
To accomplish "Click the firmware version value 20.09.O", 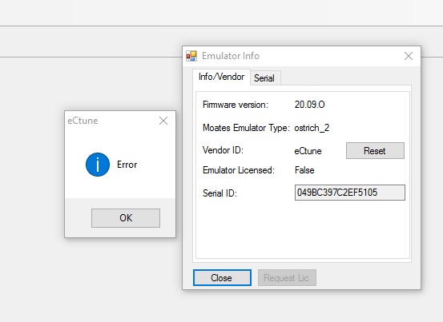I will click(x=310, y=105).
